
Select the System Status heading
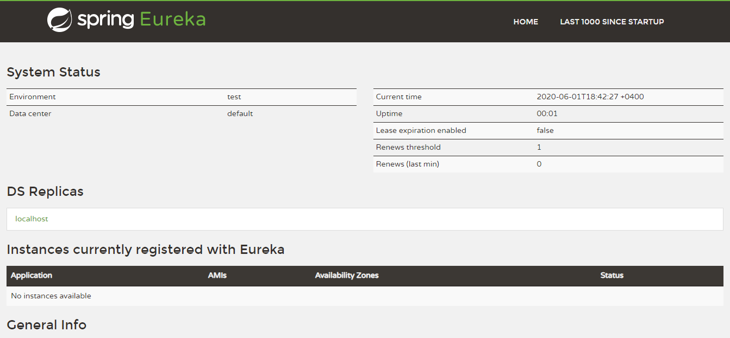tap(53, 72)
